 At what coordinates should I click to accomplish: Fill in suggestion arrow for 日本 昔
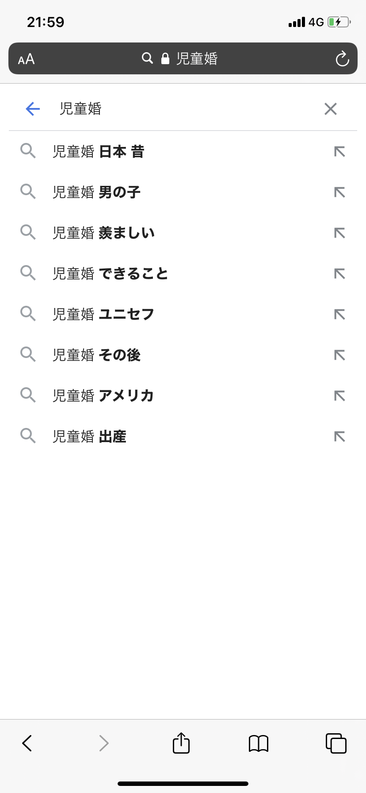(x=339, y=152)
